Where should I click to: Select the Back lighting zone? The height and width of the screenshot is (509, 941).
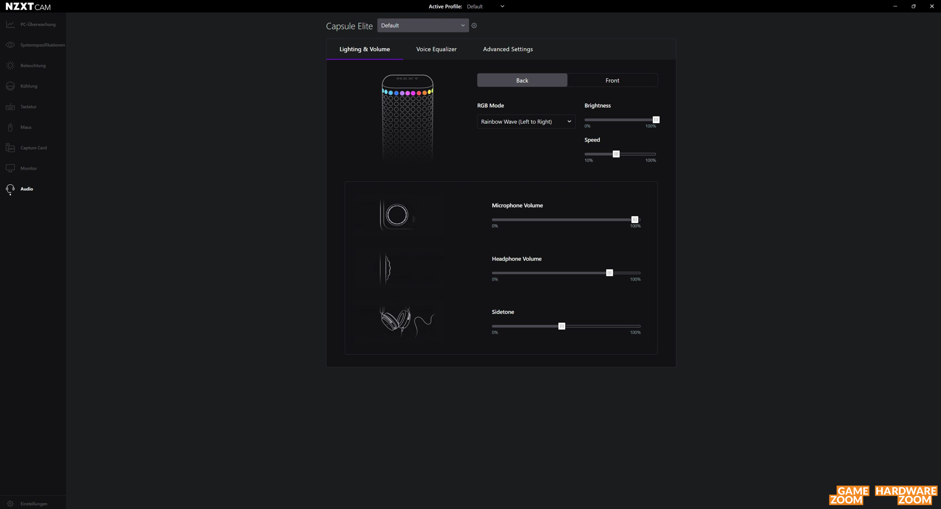tap(522, 80)
